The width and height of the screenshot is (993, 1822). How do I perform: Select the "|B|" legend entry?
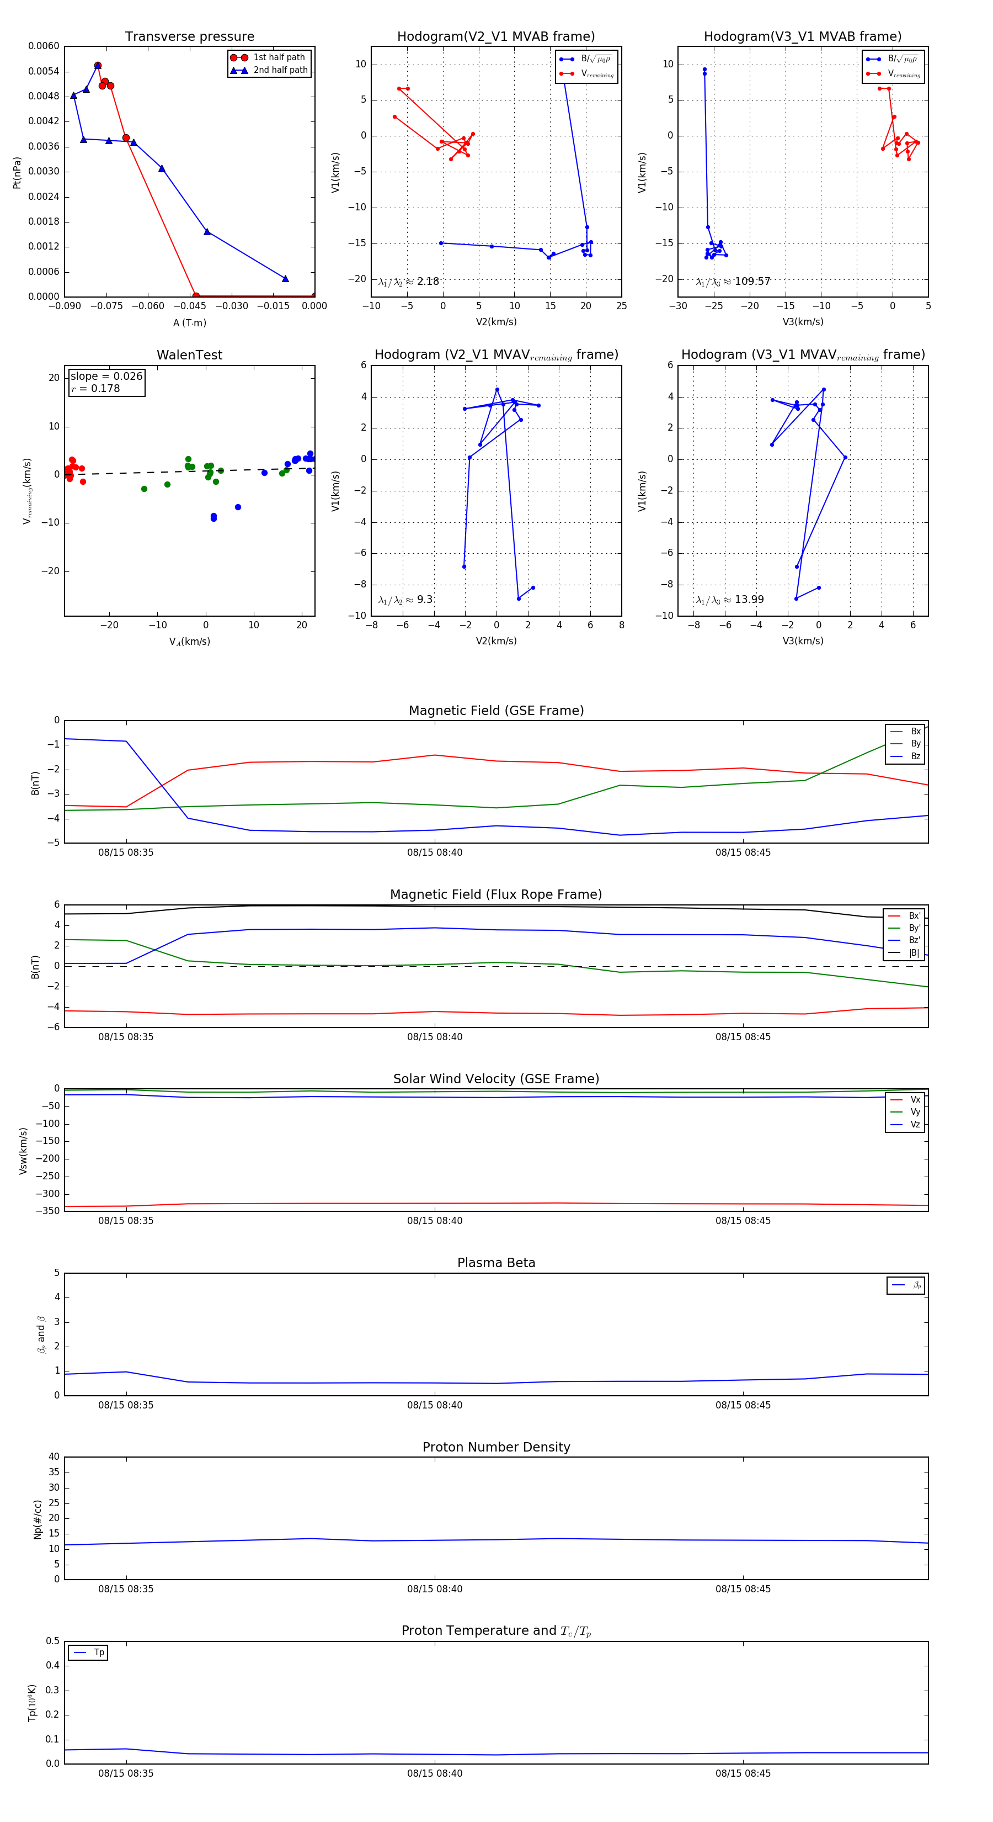tap(905, 953)
